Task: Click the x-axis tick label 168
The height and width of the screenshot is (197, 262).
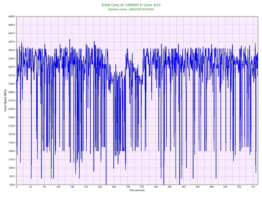Action: pos(72,187)
